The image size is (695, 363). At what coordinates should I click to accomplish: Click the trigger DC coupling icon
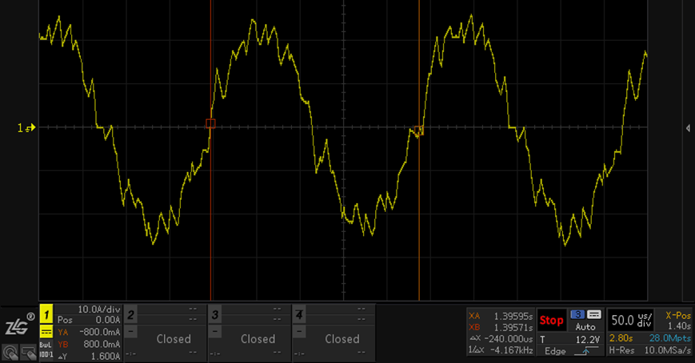pyautogui.click(x=594, y=315)
